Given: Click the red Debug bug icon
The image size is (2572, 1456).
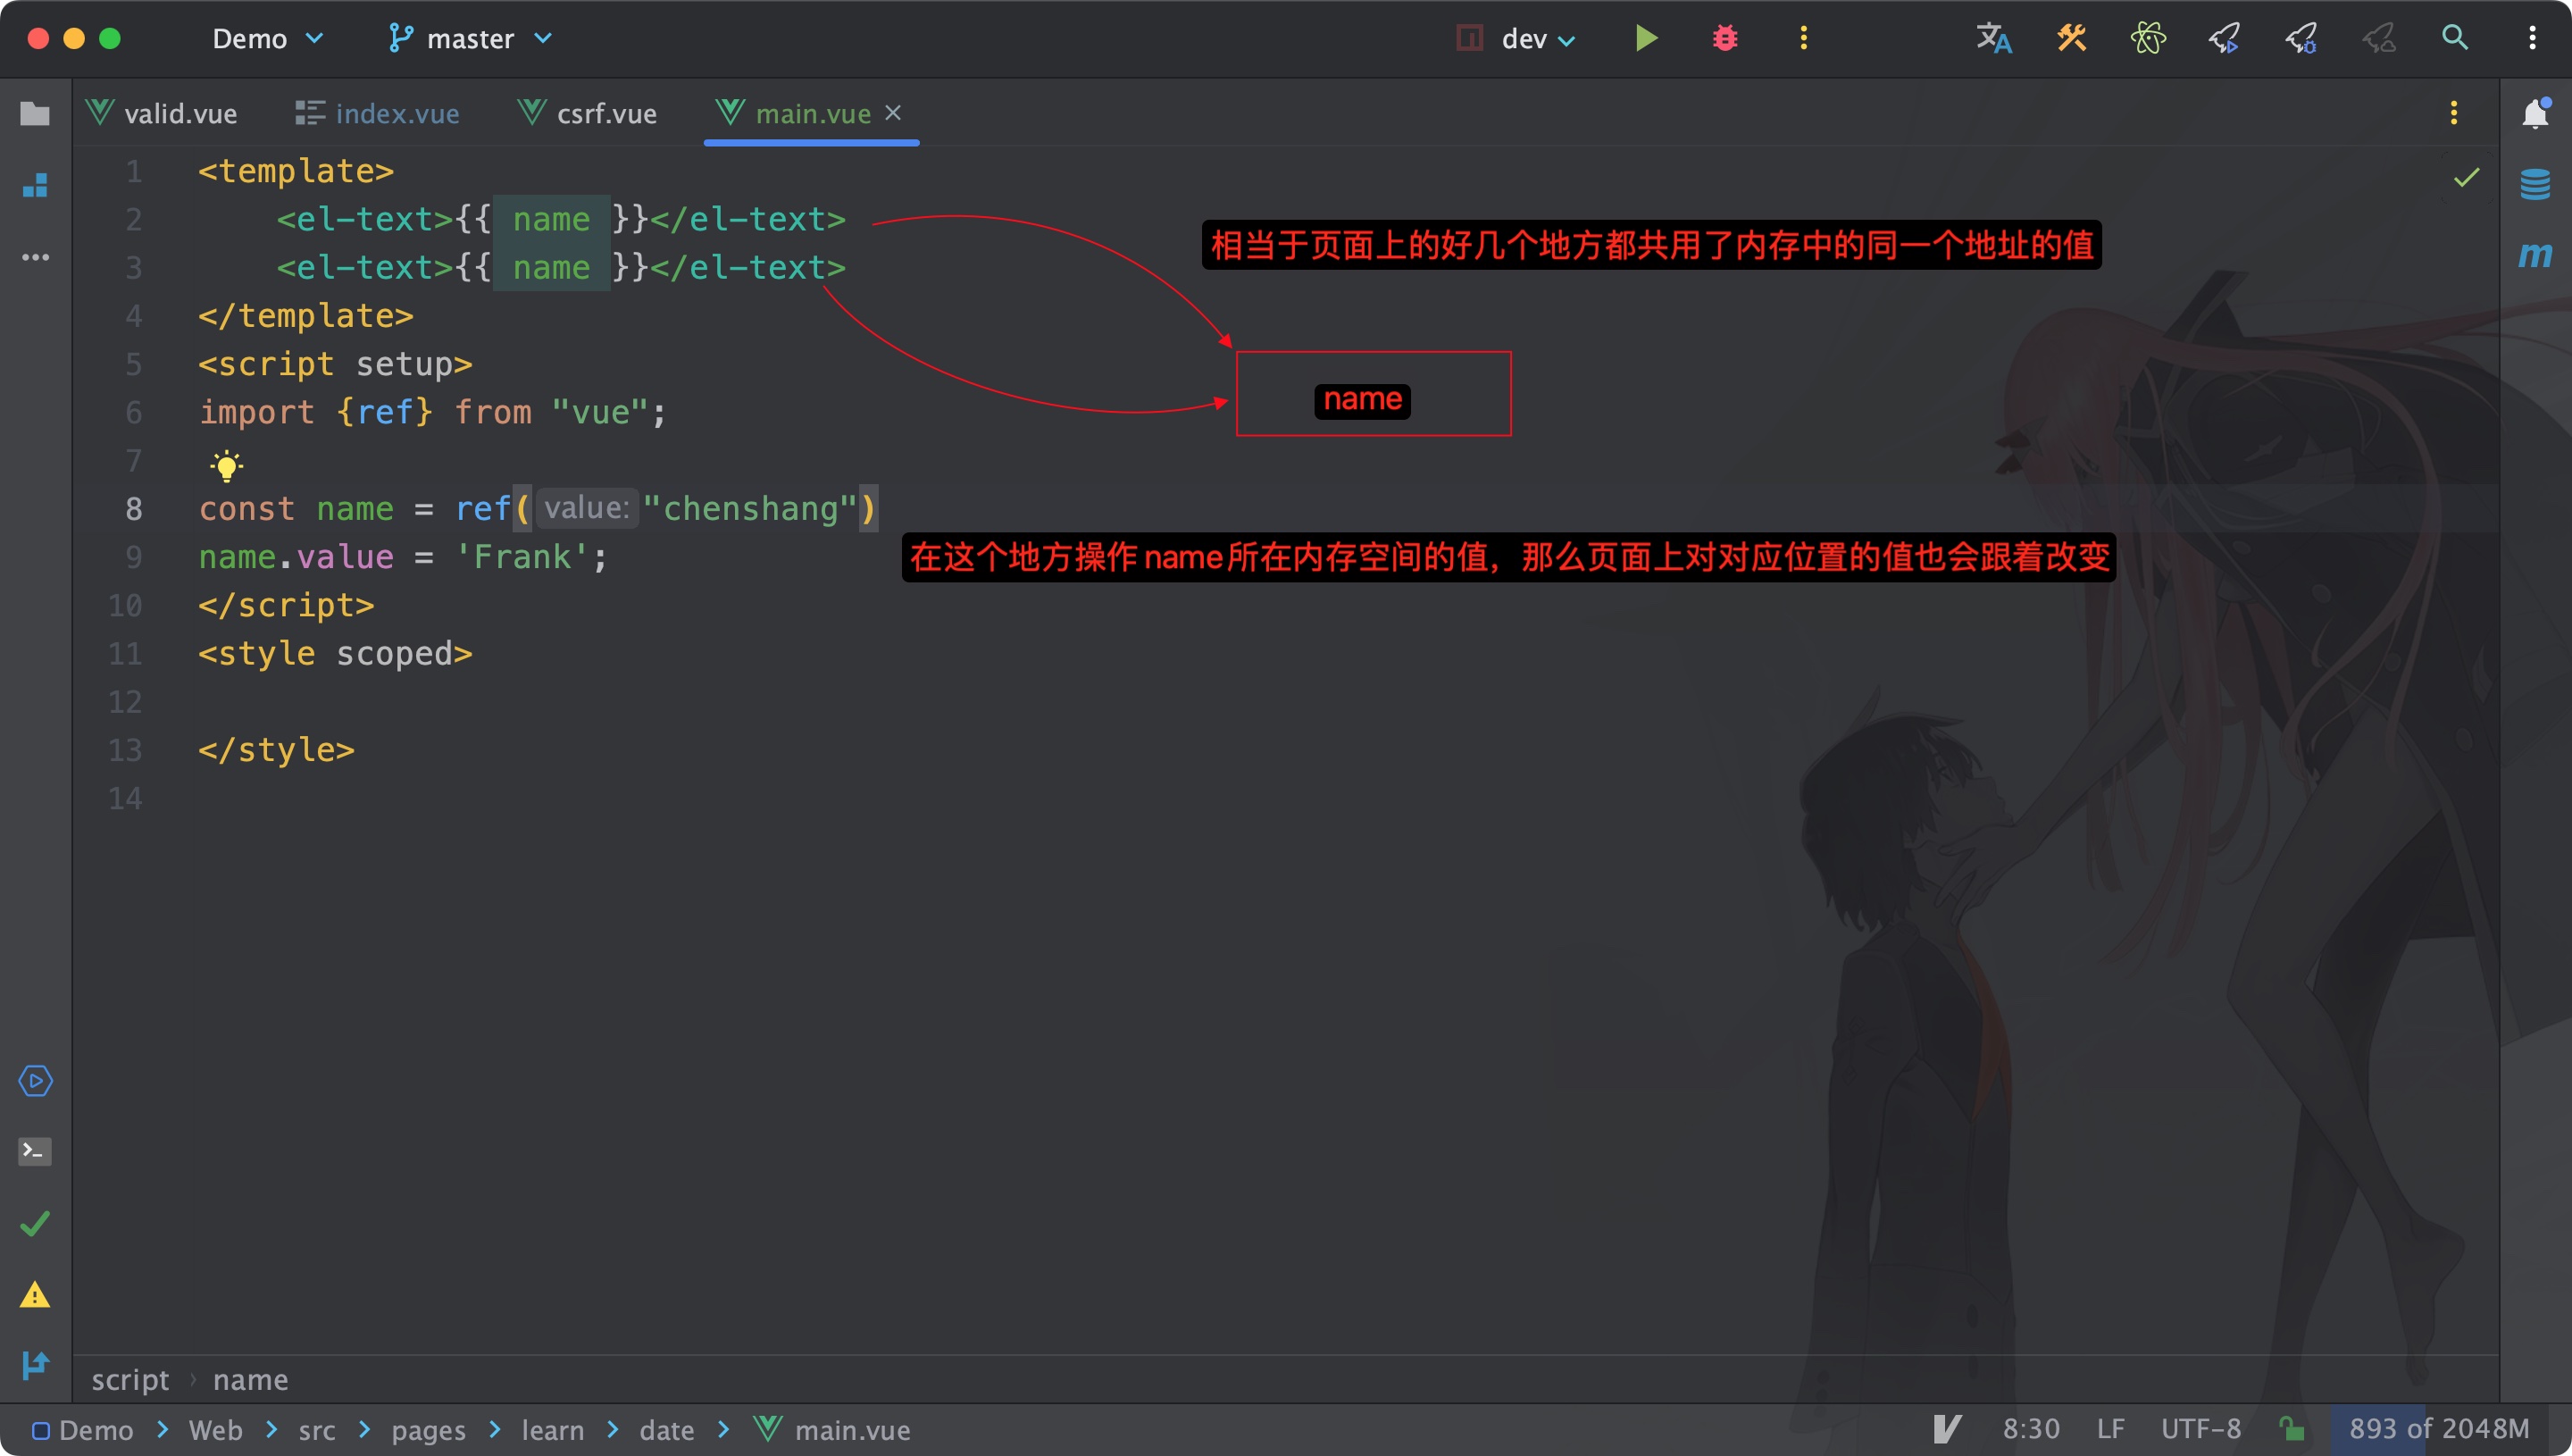Looking at the screenshot, I should coord(1724,38).
